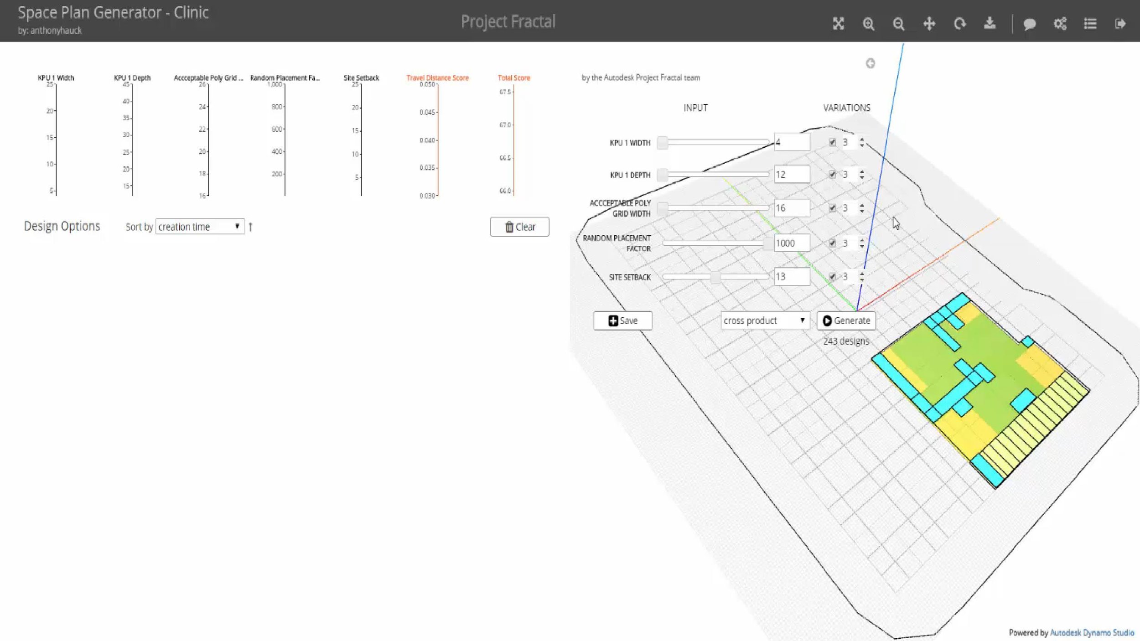The image size is (1140, 641).
Task: Open the list view icon
Action: click(1090, 23)
